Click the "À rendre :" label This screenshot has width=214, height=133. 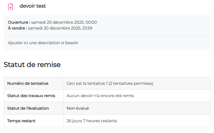(x=17, y=28)
